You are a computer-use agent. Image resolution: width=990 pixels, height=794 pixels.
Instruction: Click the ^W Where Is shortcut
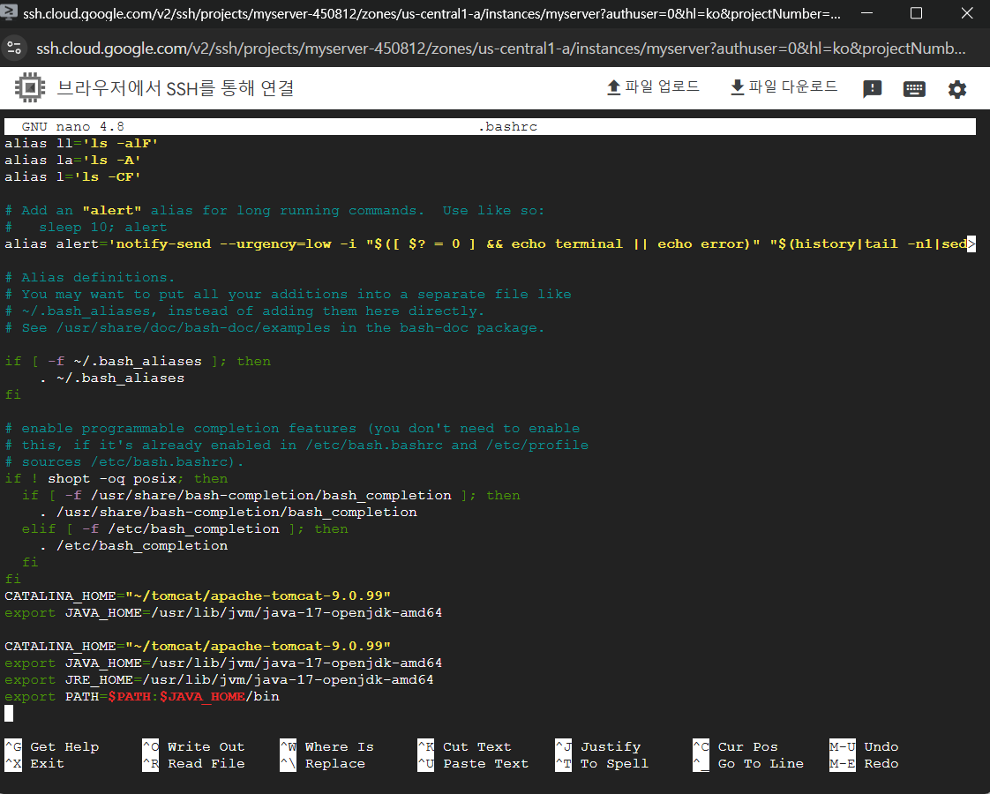327,746
